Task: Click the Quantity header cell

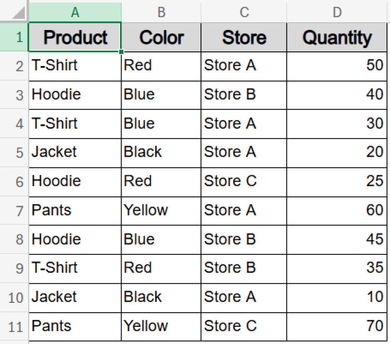Action: tap(337, 37)
